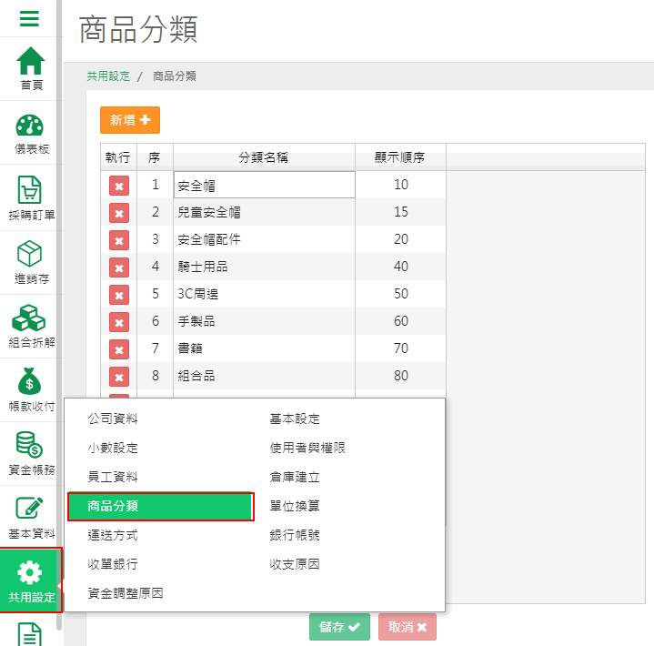This screenshot has height=646, width=654.
Task: Click 書籍 category name cell
Action: pos(265,348)
